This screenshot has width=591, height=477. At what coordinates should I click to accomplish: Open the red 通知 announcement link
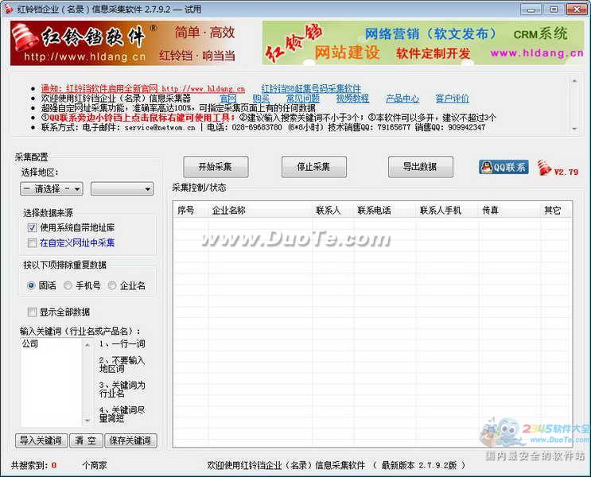[143, 88]
